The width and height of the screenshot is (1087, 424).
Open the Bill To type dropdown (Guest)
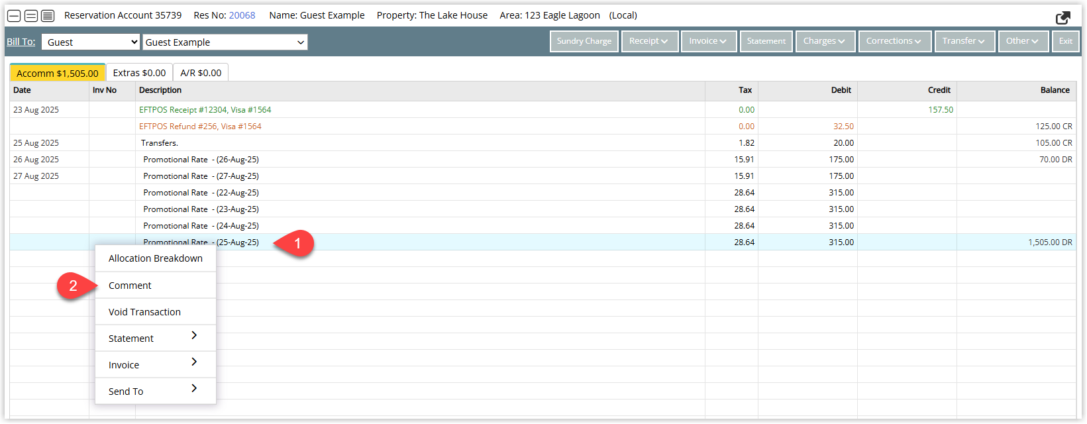[91, 42]
